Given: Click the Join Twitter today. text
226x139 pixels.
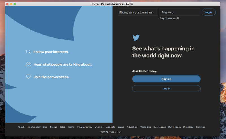Looking at the screenshot, I should point(144,71).
